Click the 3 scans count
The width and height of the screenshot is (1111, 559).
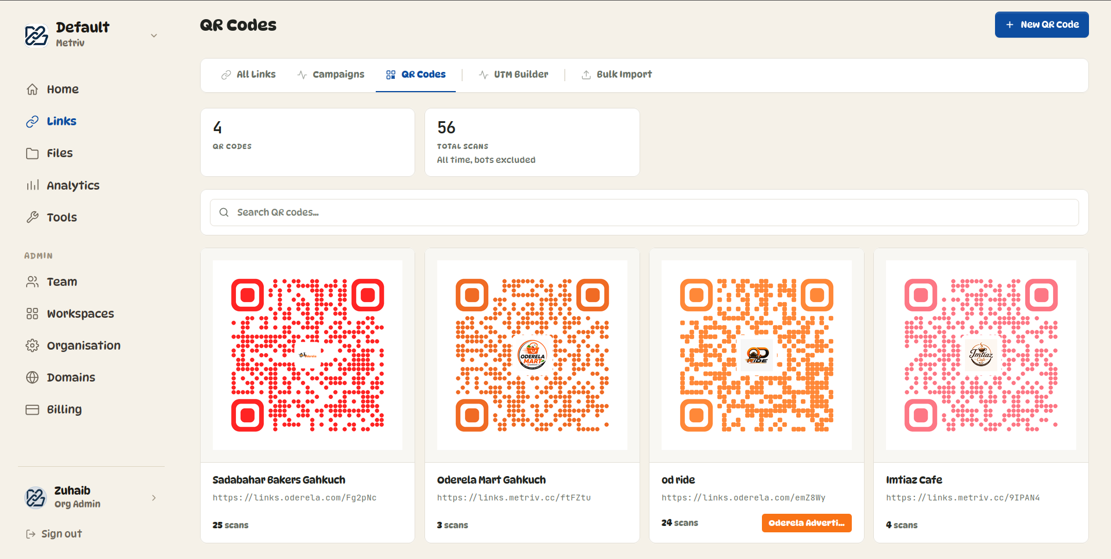coord(452,525)
